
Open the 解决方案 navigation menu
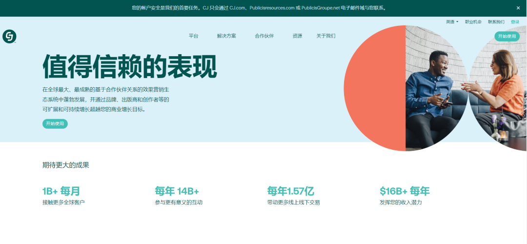coord(226,36)
